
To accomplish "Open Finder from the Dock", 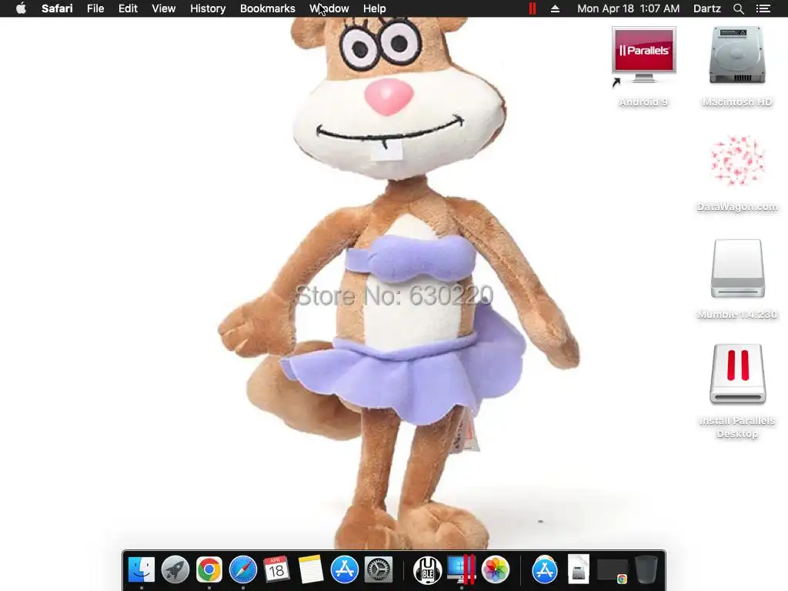I will [x=142, y=569].
